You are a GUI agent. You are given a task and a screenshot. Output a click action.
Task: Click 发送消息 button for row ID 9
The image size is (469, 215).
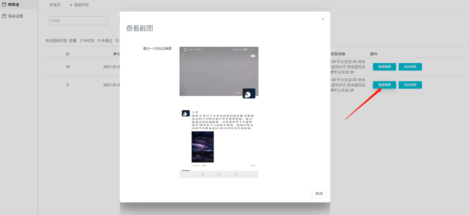(410, 85)
